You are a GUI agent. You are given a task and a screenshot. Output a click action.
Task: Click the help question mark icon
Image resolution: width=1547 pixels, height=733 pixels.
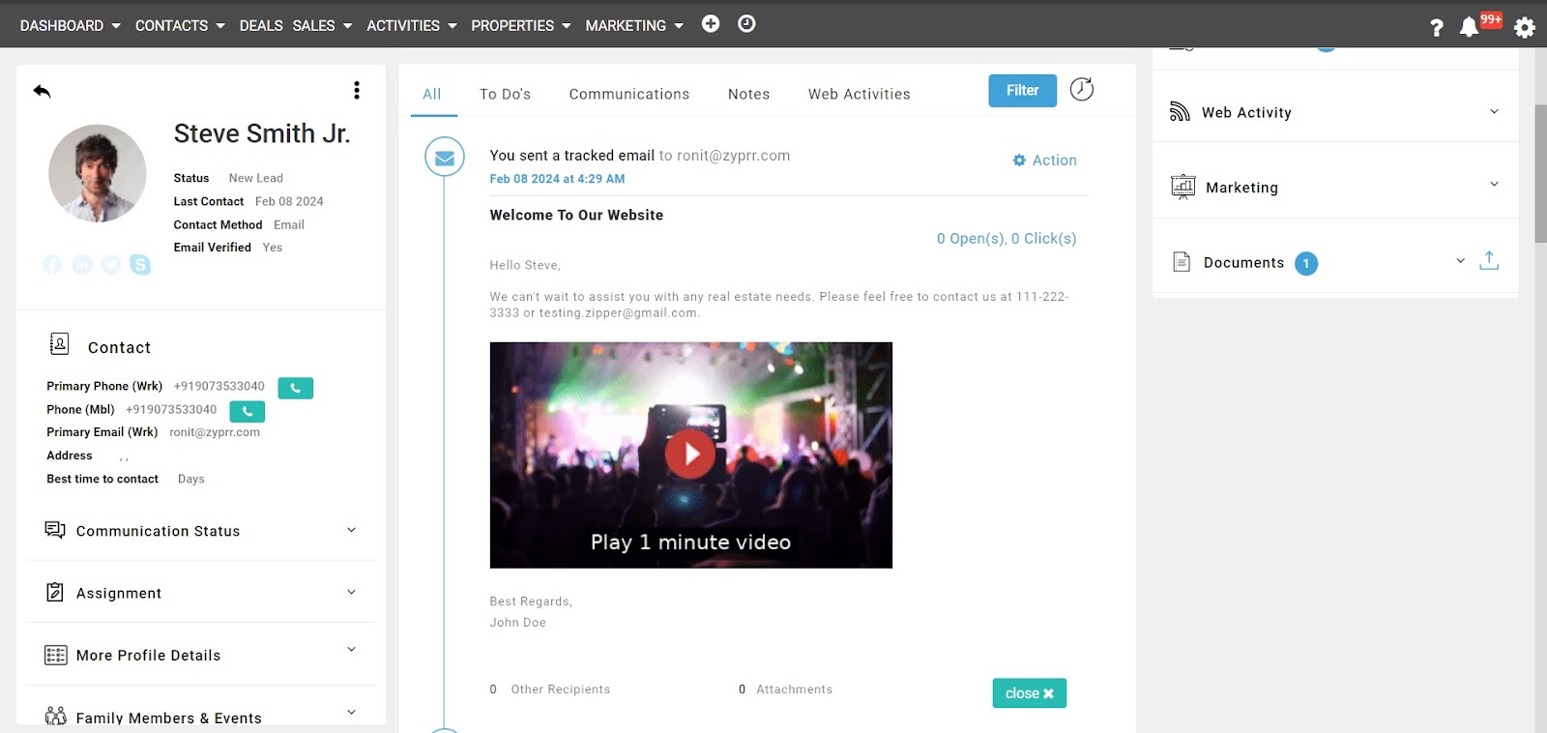(x=1437, y=27)
